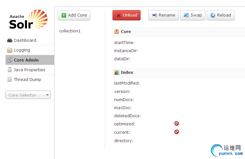The height and width of the screenshot is (159, 245).
Task: Click the deletedDocs: label
Action: (x=127, y=116)
